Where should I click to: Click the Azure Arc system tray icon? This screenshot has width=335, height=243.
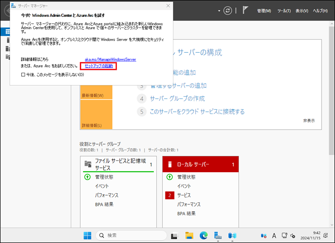(x=264, y=236)
